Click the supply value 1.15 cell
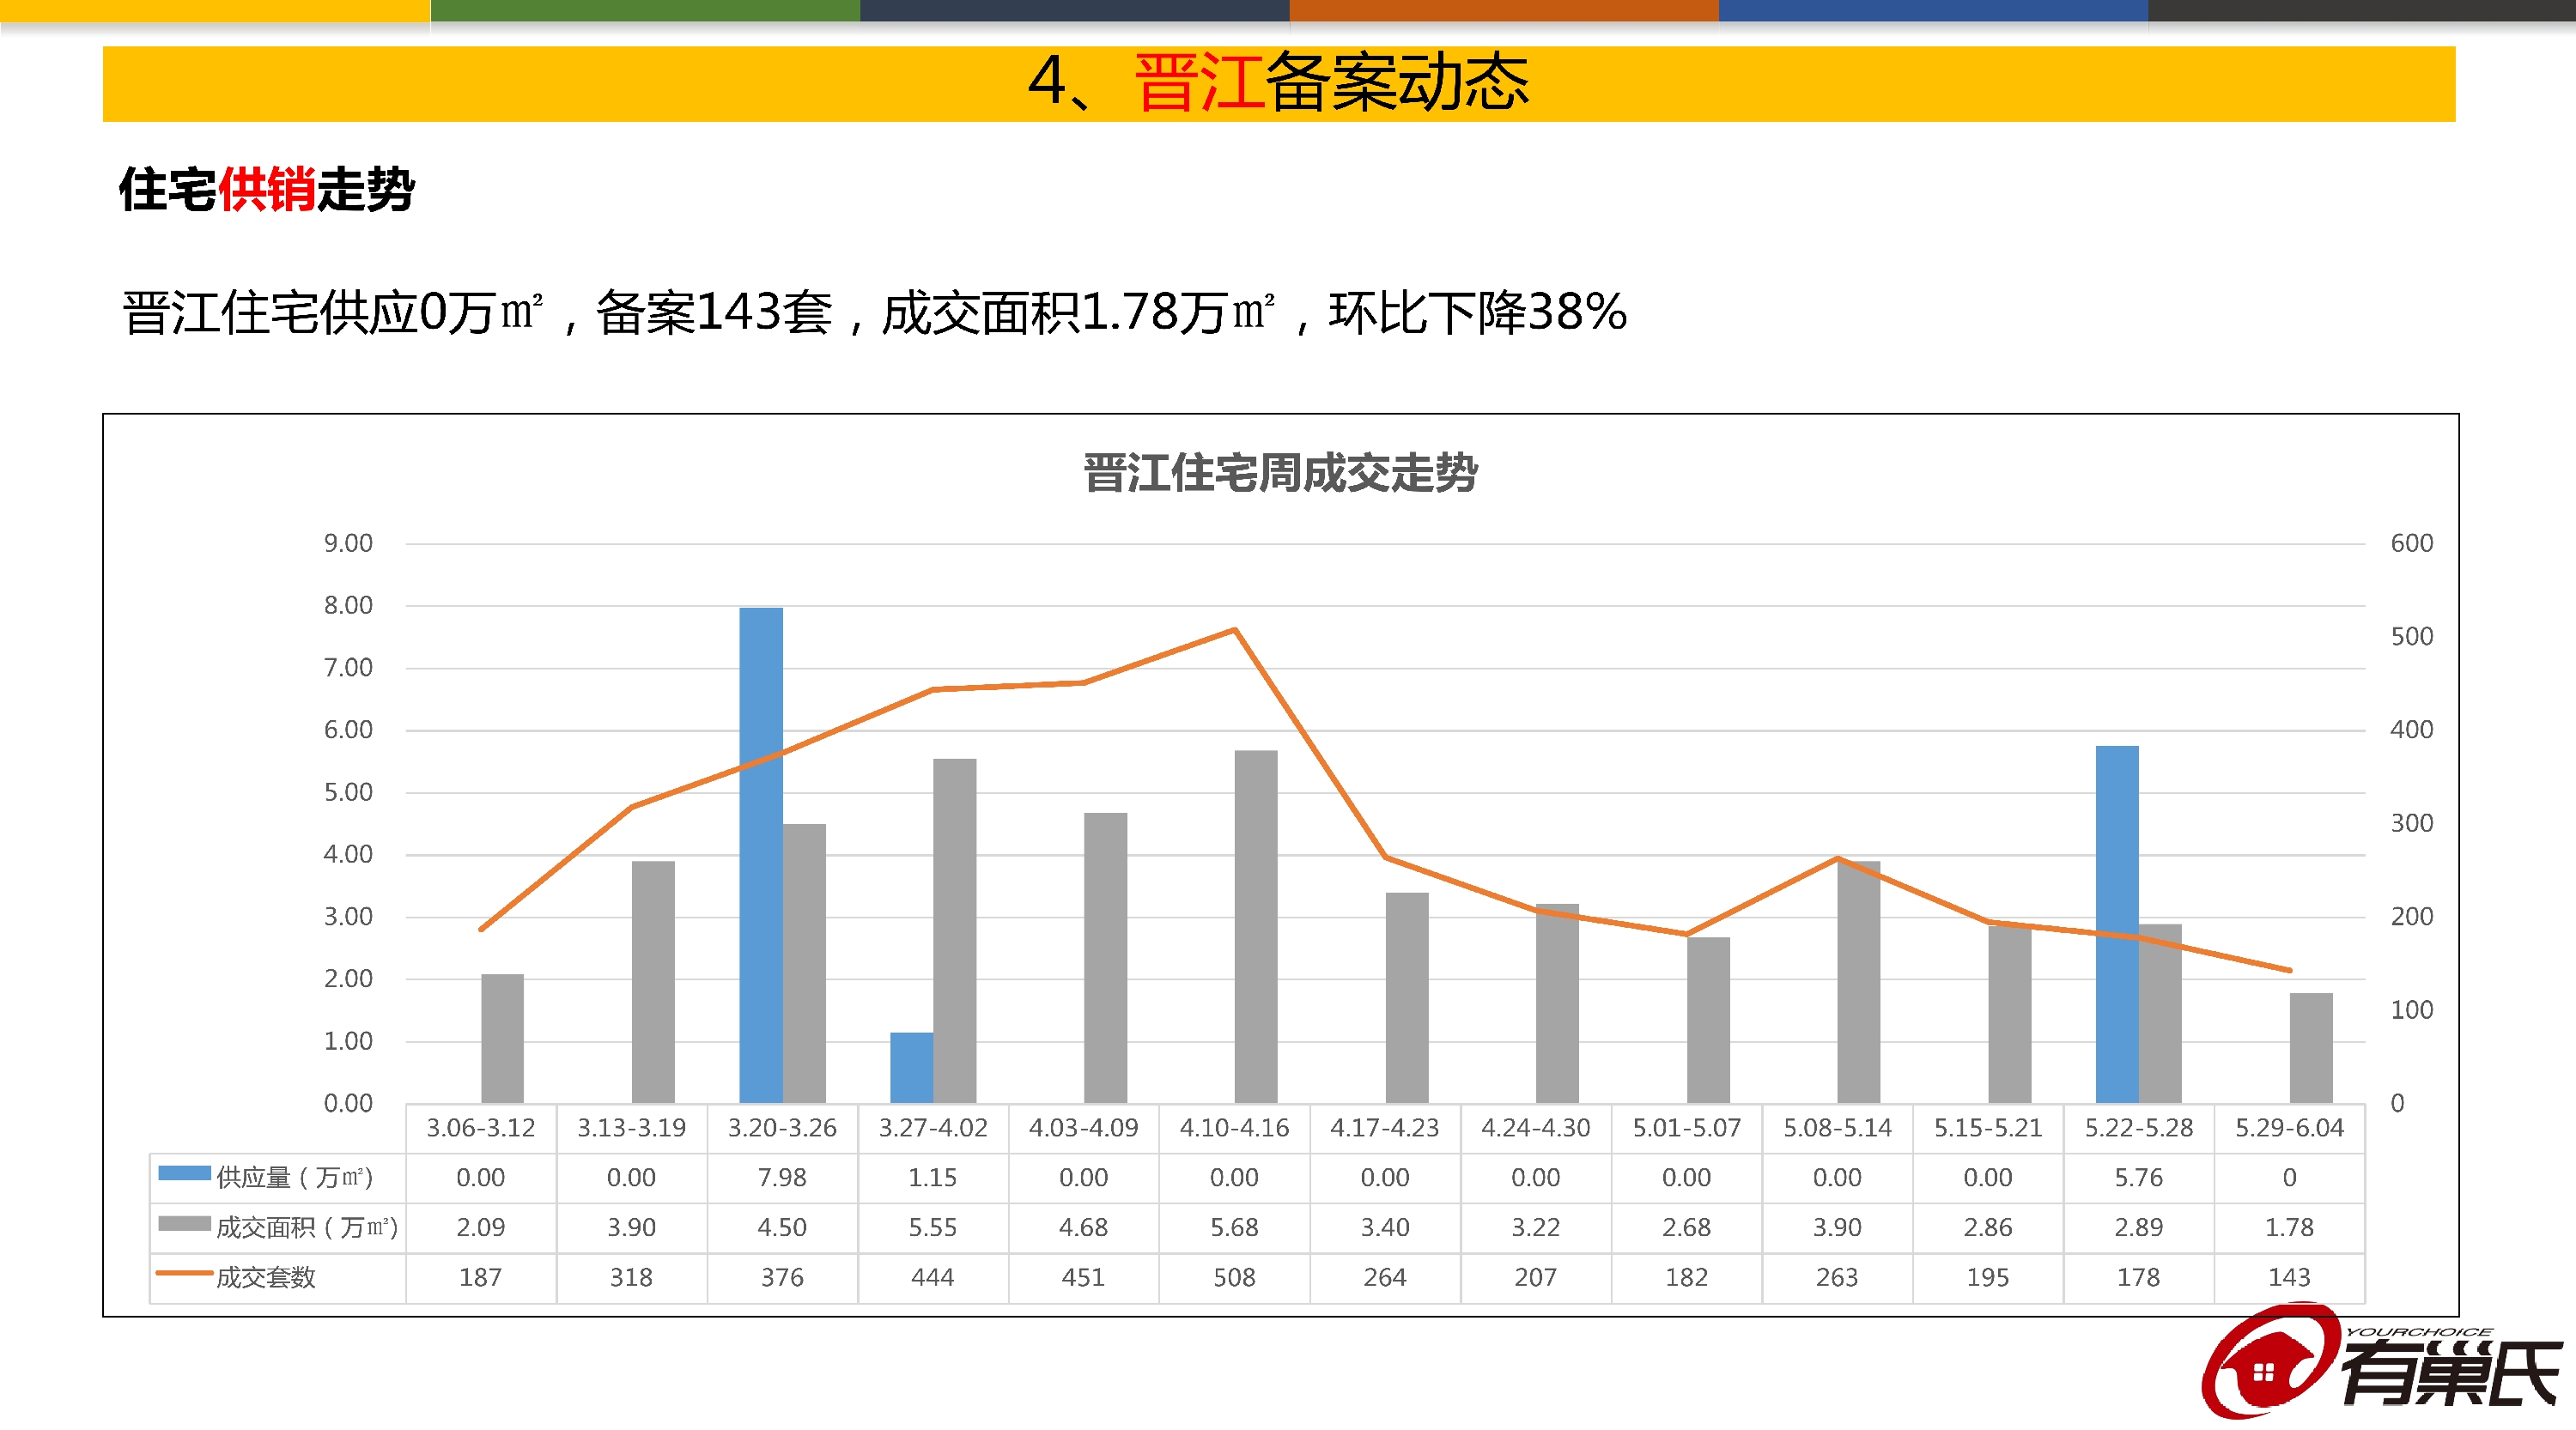The image size is (2576, 1430). click(933, 1179)
